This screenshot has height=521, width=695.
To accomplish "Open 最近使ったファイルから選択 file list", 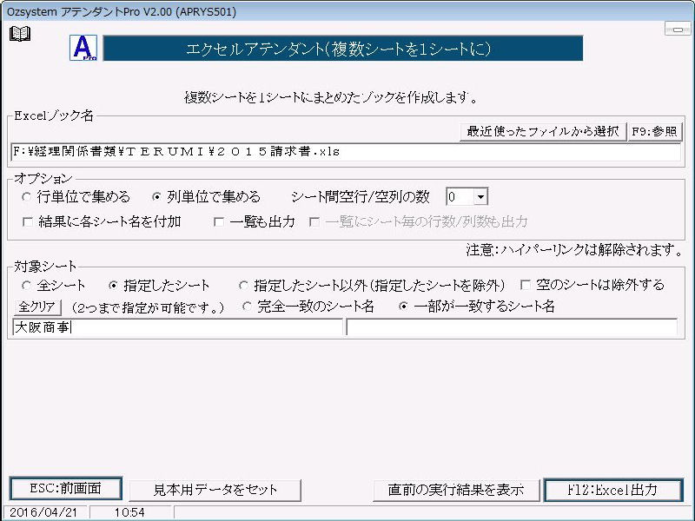I will [542, 132].
